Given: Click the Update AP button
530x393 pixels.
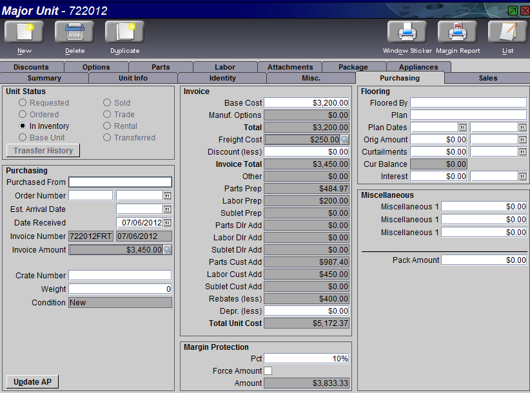Looking at the screenshot, I should [32, 382].
